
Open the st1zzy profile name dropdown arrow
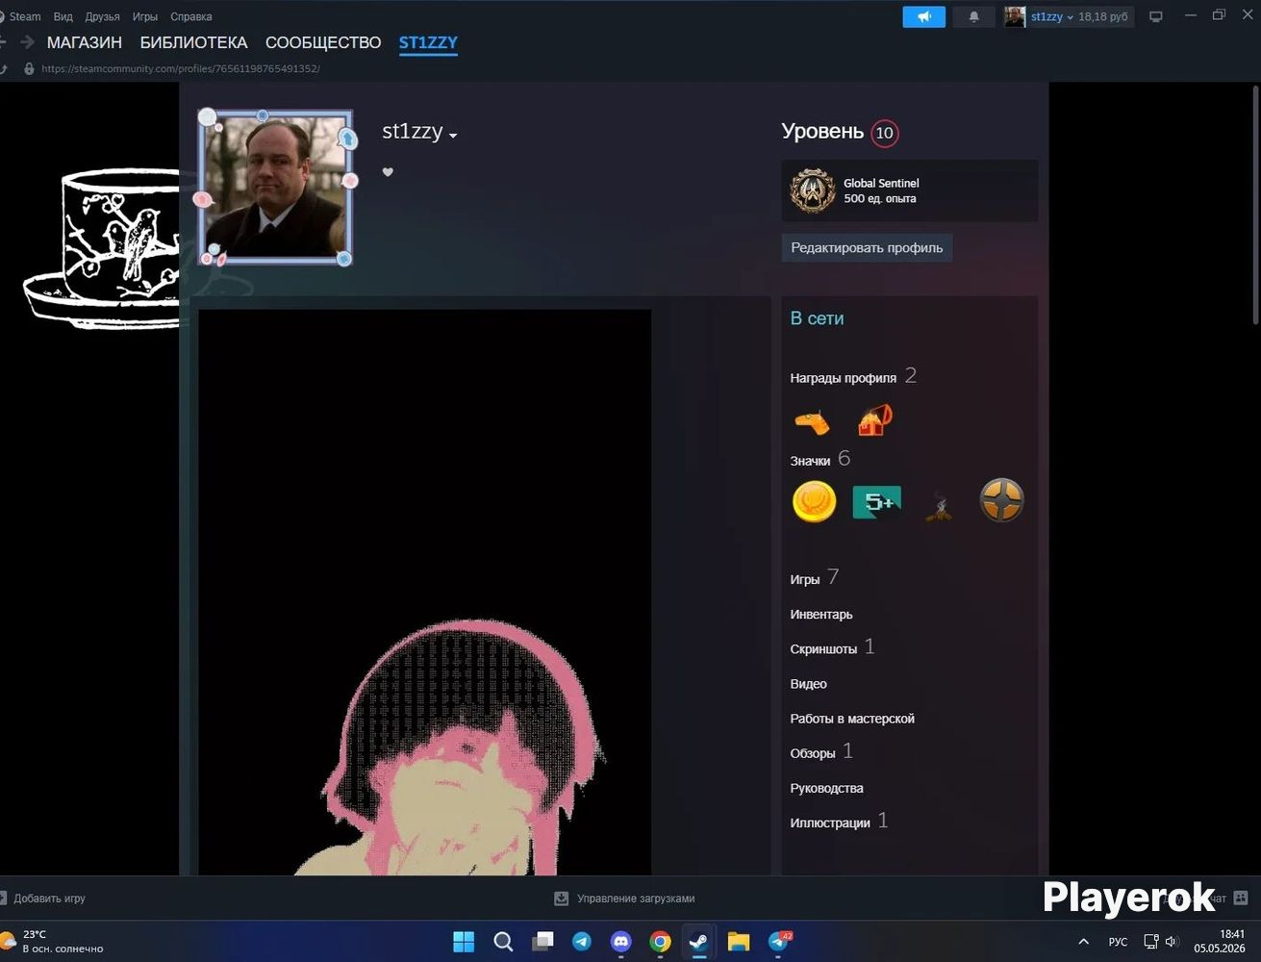click(453, 136)
